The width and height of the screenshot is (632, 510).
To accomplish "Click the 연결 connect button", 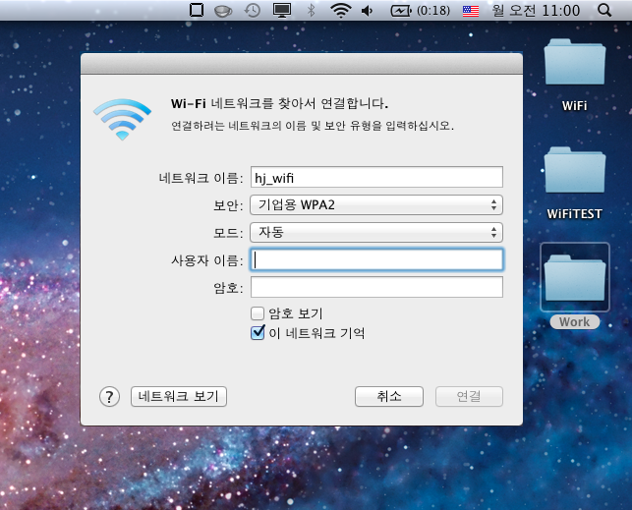I will pyautogui.click(x=469, y=396).
